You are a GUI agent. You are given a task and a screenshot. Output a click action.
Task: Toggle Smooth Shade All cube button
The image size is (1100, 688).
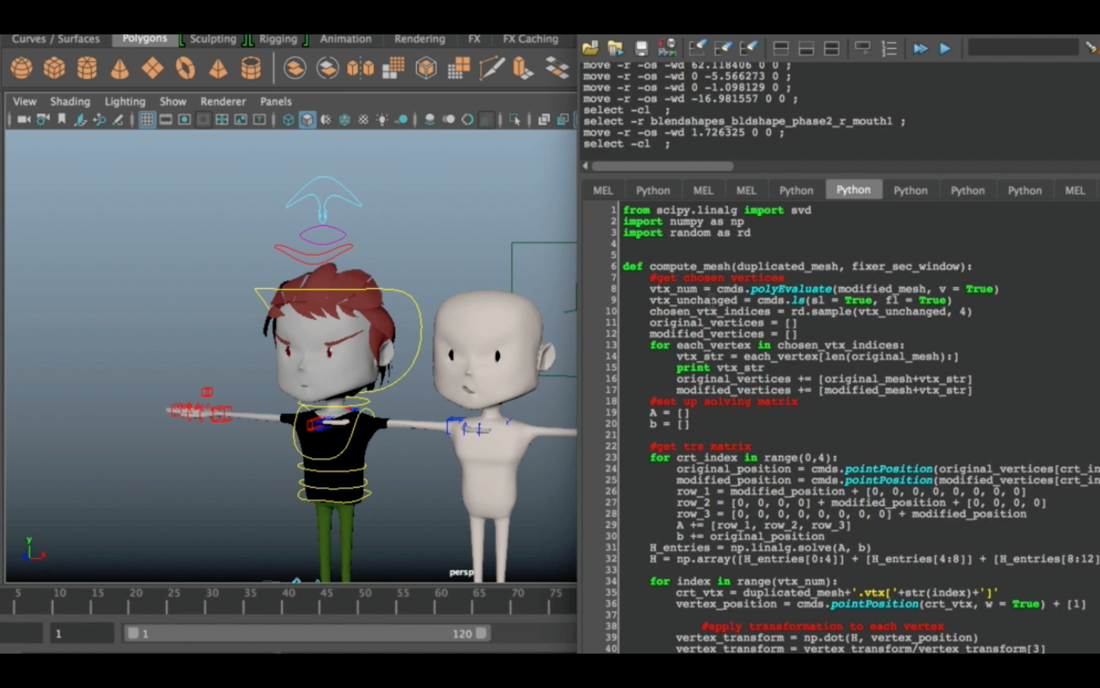308,120
